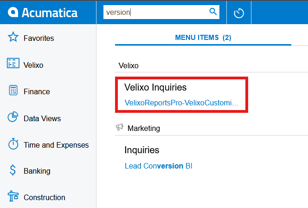Select the Velixo workspace icon
This screenshot has height=208, width=308.
pyautogui.click(x=13, y=64)
